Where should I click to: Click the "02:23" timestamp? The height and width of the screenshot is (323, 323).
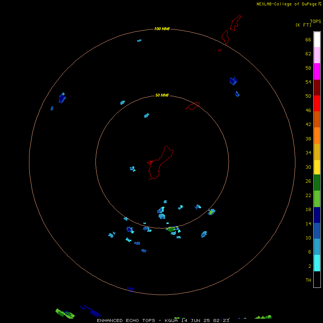(x=221, y=320)
